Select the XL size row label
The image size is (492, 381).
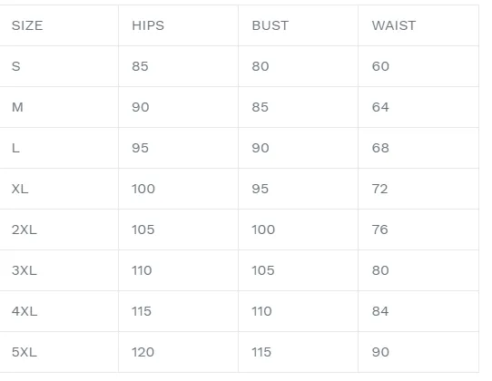[x=20, y=189]
